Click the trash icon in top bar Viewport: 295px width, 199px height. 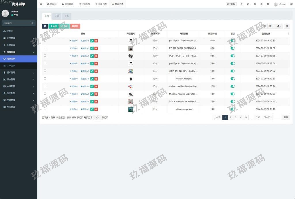point(255,4)
